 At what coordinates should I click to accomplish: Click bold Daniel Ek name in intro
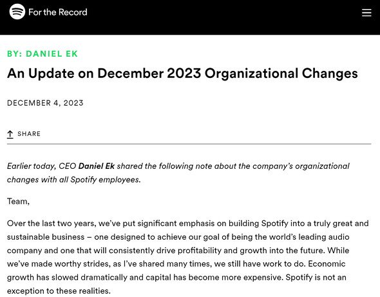(96, 166)
